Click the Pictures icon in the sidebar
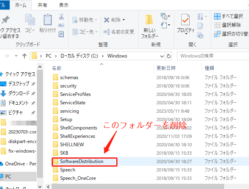Screen dimensions: 249x189 coord(3,113)
